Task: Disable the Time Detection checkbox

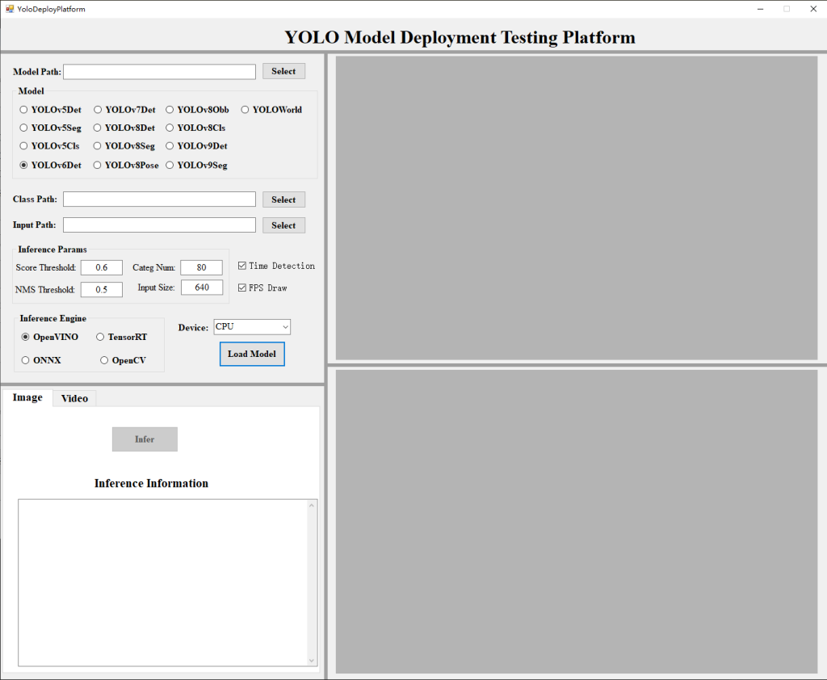Action: [x=242, y=265]
